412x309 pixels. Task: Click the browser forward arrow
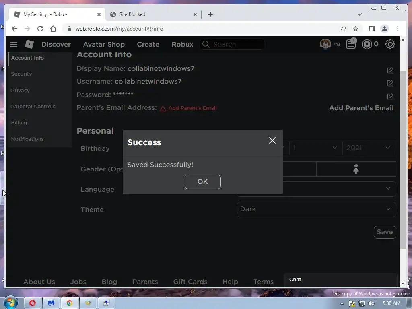click(27, 29)
